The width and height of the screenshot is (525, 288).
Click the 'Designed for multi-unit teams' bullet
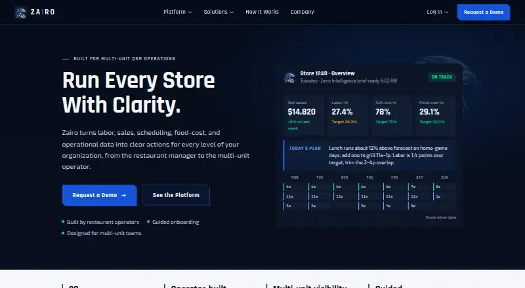[102, 233]
